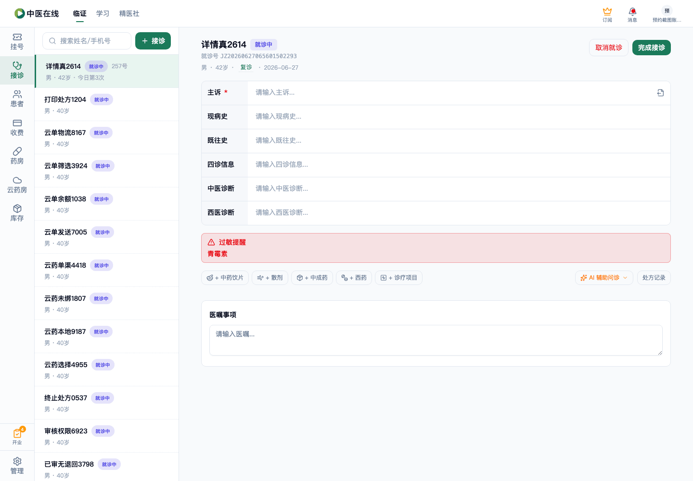Screen dimensions: 693x481
Task: Switch to the 临证 tab
Action: tap(80, 13)
